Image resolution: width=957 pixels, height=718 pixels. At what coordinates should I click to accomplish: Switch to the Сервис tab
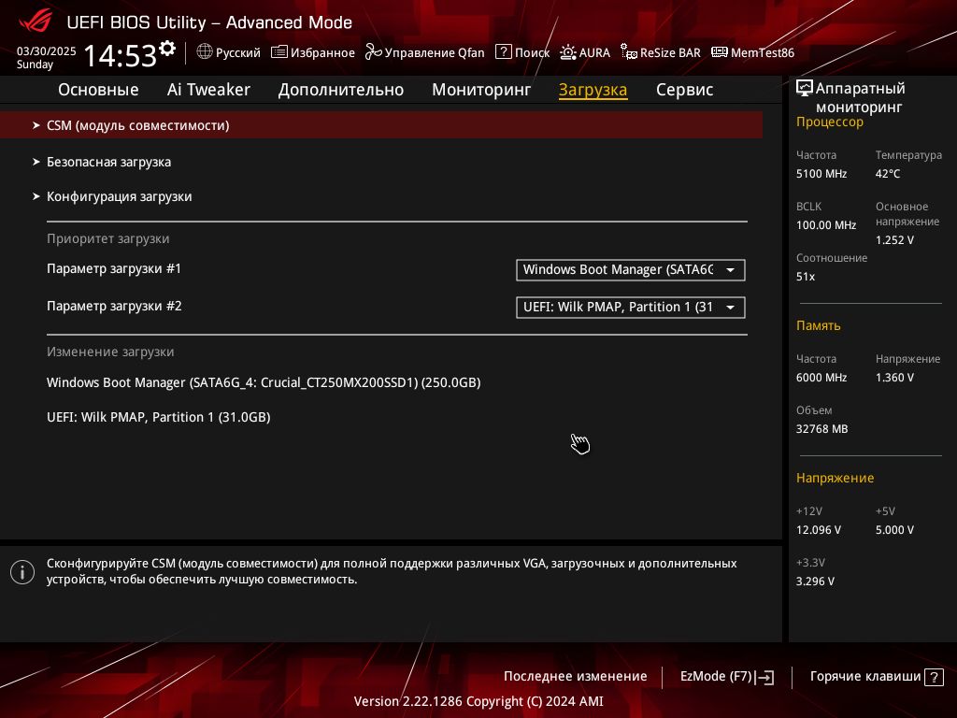tap(684, 90)
